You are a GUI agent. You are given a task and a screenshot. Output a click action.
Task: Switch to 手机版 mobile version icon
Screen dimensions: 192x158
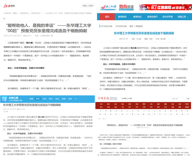(130, 98)
